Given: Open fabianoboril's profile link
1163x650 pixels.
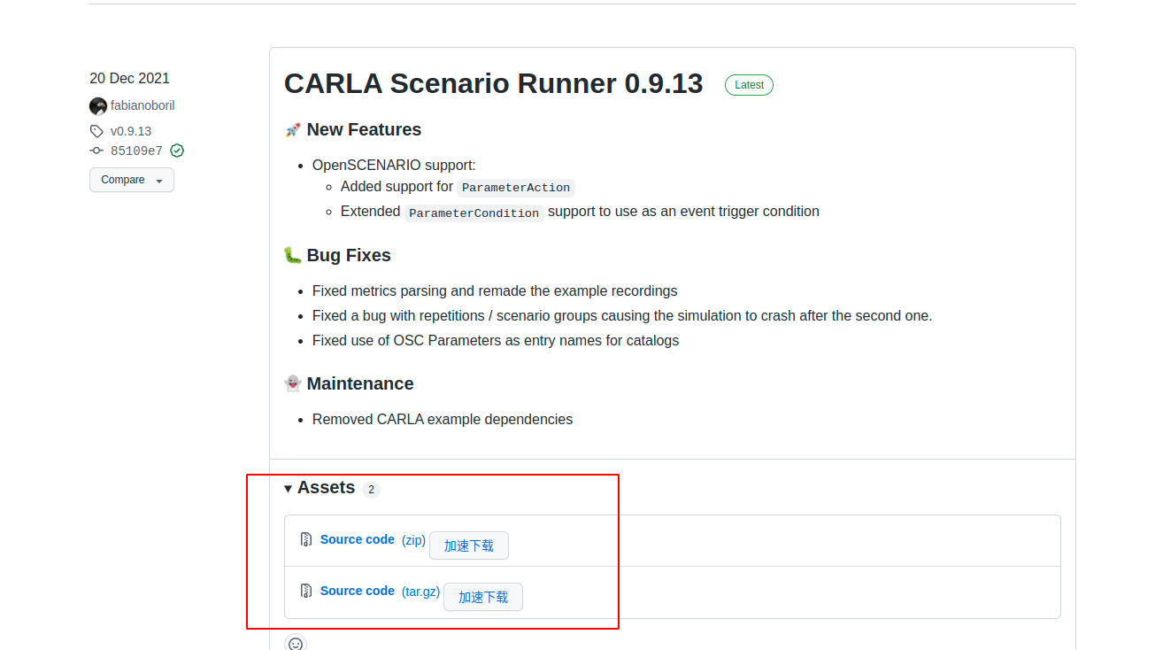Looking at the screenshot, I should click(142, 105).
